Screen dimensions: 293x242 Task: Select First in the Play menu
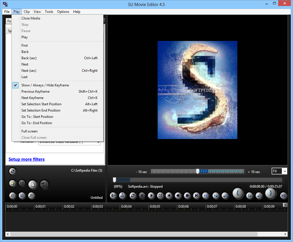(x=57, y=45)
